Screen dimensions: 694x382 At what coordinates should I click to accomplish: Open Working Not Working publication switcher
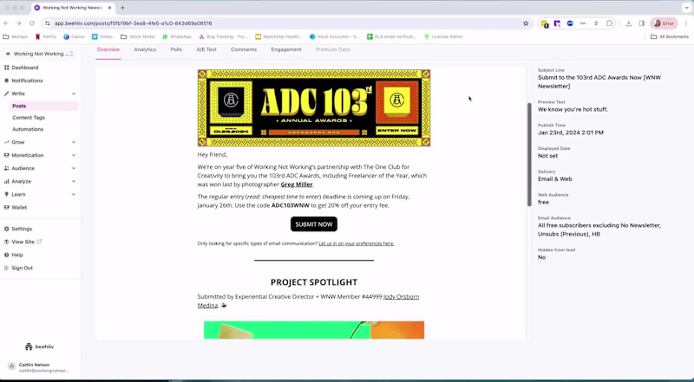(40, 54)
